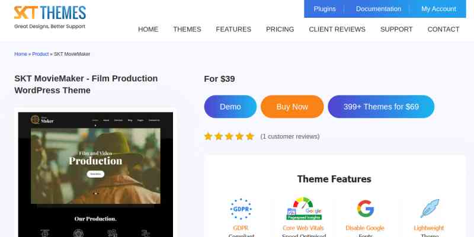Click the Lightweight Theme feather icon
Screen dimensions: 474x237
click(x=430, y=209)
